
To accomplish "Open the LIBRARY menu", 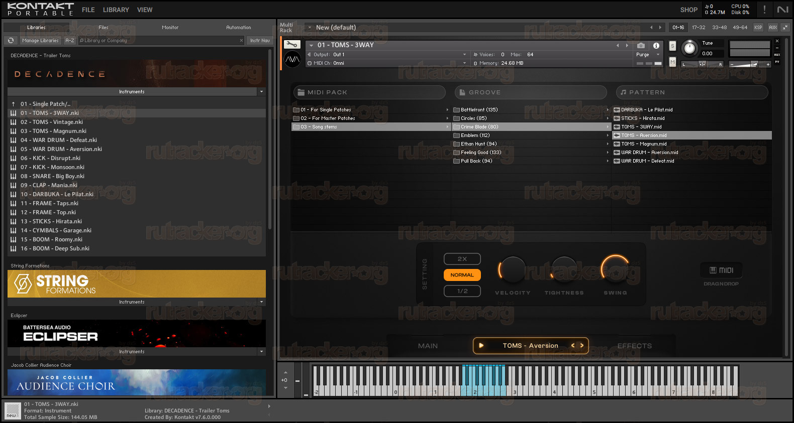I will pos(116,10).
